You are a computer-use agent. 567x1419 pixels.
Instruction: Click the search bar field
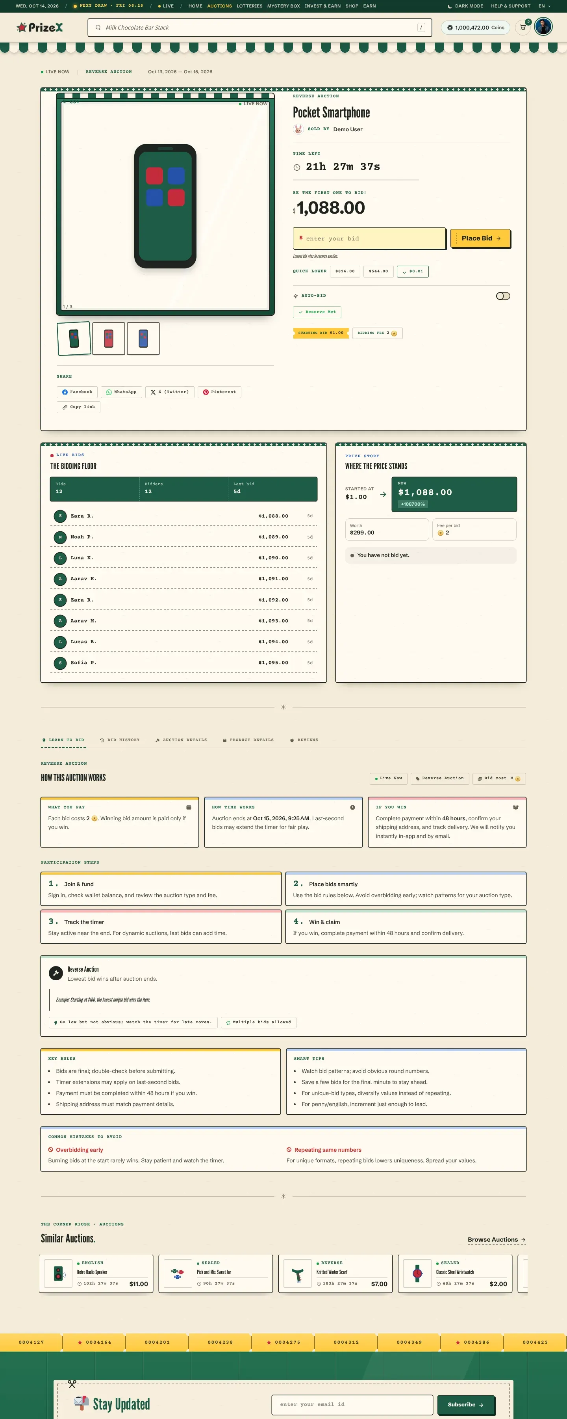pyautogui.click(x=259, y=28)
